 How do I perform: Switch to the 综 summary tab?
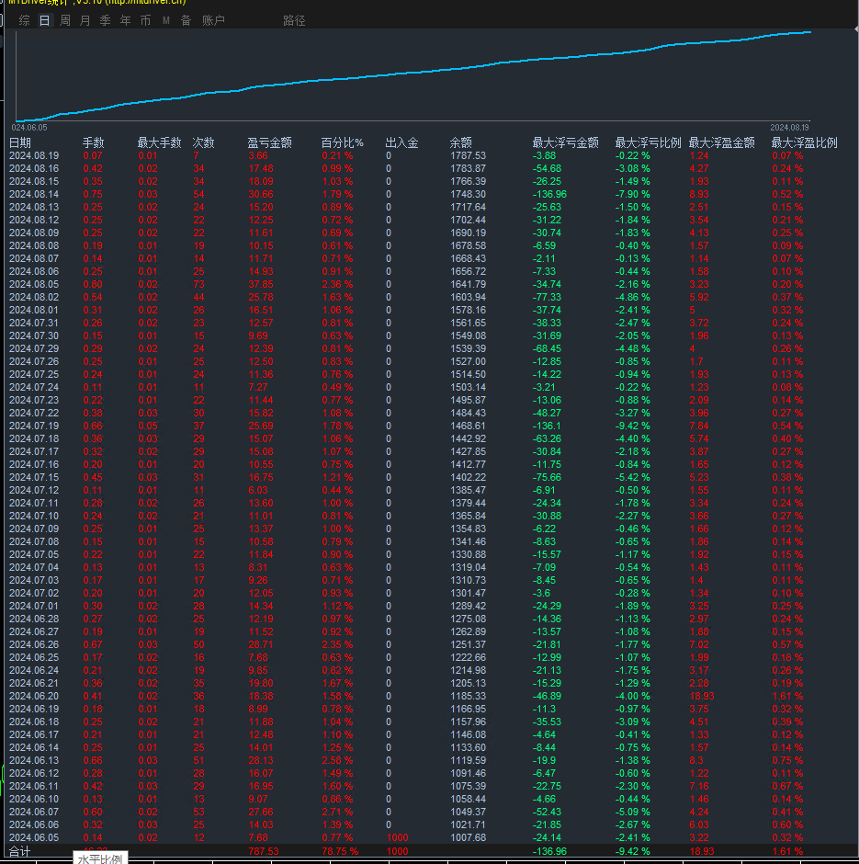[24, 20]
